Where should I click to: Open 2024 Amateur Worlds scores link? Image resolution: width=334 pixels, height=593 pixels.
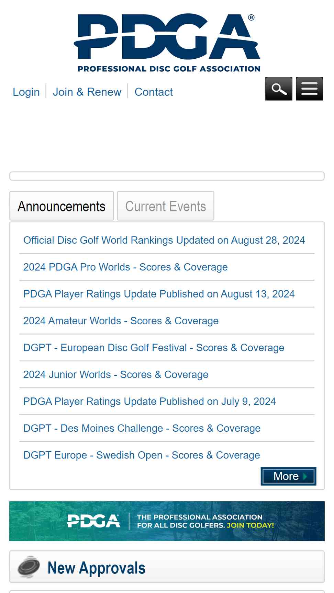tap(121, 321)
